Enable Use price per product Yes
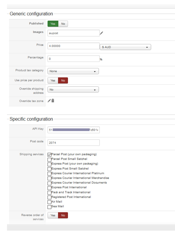This screenshot has height=234, width=175. coord(53,80)
